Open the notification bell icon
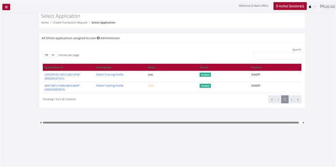336x167 pixels. click(x=310, y=7)
